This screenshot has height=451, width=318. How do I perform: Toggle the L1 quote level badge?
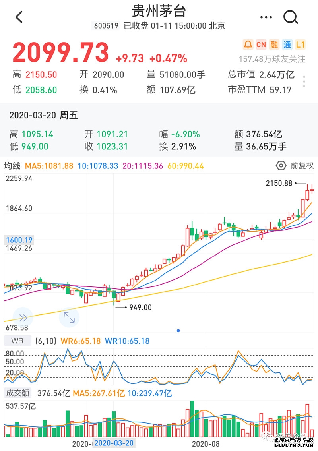coord(301,45)
